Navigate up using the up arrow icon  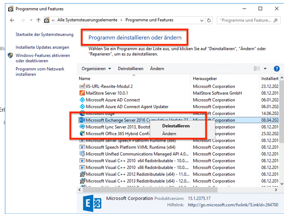point(38,20)
